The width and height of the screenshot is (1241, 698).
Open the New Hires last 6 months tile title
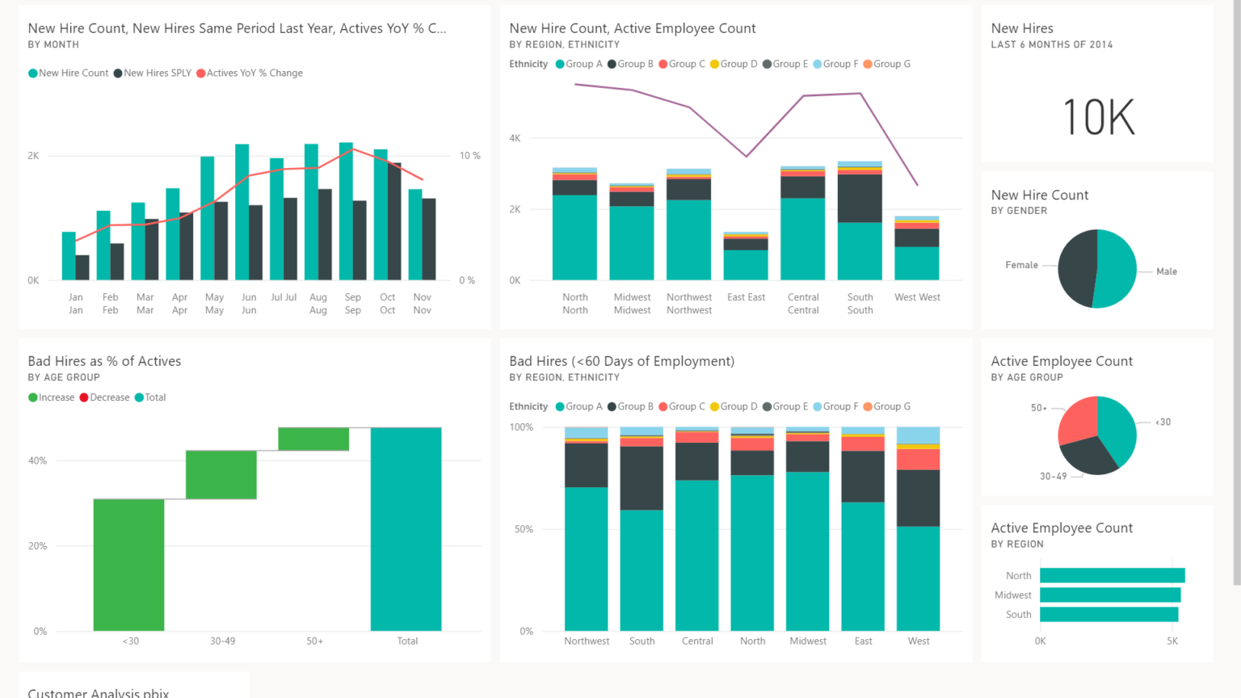pyautogui.click(x=1022, y=29)
